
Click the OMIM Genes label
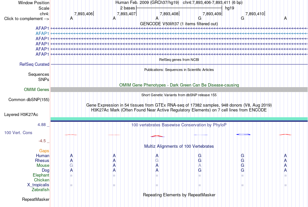pyautogui.click(x=36, y=90)
